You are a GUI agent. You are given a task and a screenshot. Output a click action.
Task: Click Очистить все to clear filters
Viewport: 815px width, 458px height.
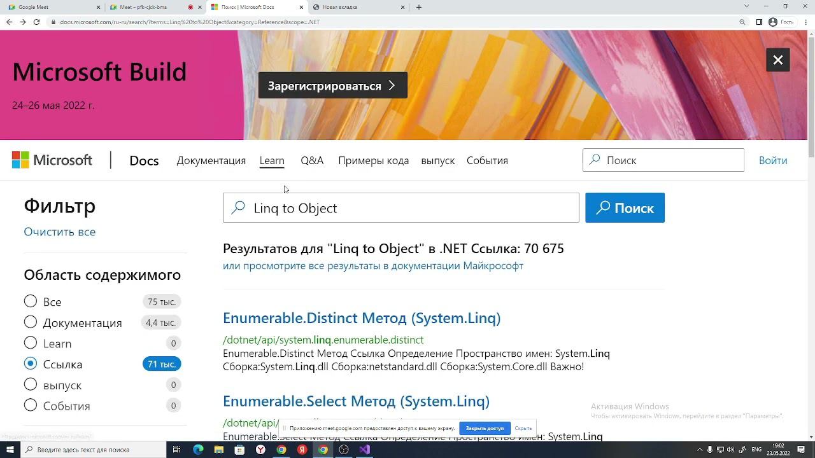coord(60,232)
